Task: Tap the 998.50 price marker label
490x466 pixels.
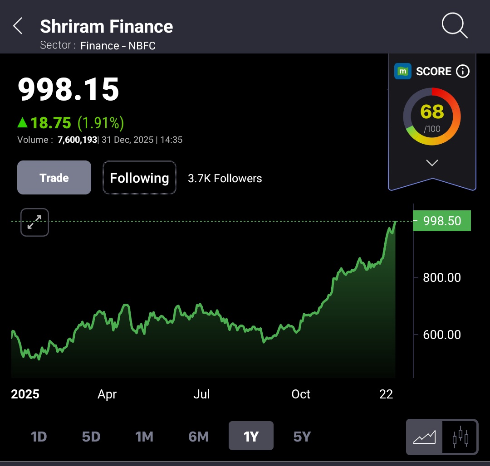Action: point(442,221)
